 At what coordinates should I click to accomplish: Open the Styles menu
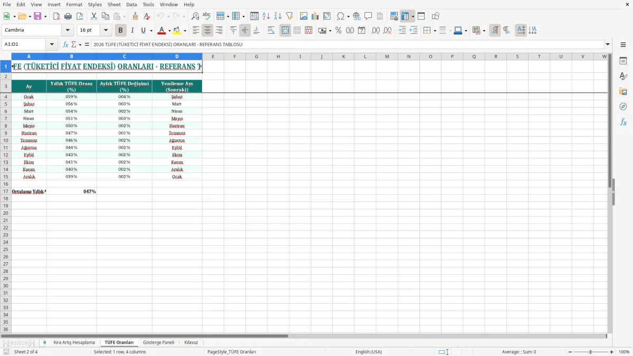point(95,4)
